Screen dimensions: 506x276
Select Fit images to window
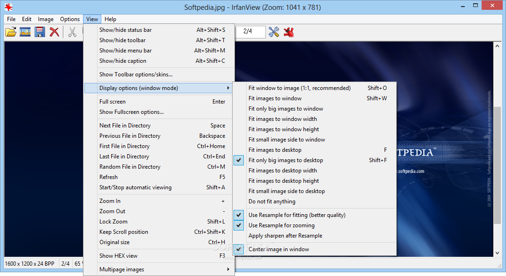click(x=315, y=98)
